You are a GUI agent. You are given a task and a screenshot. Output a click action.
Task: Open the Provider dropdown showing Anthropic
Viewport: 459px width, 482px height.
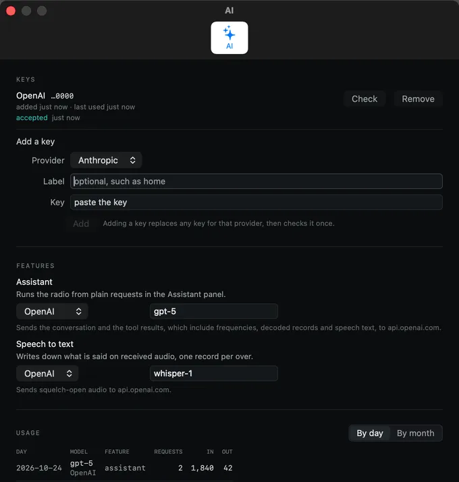point(106,160)
